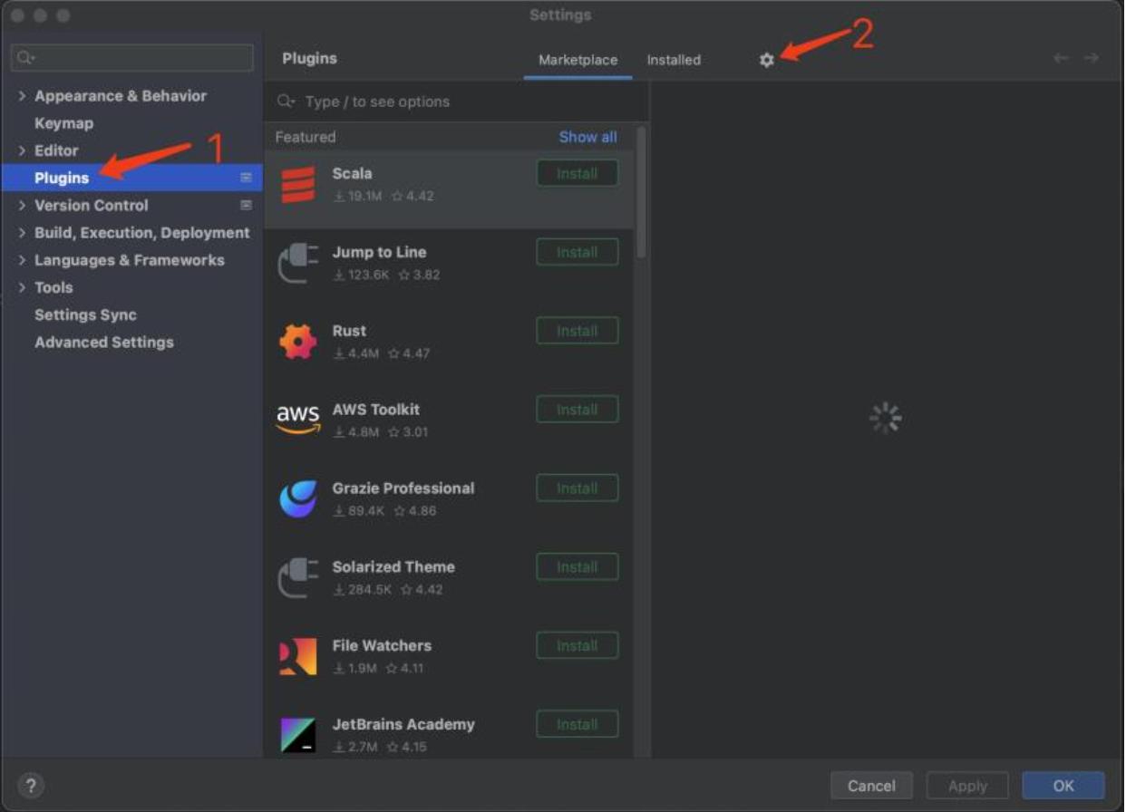Click the JetBrains Academy logo
1126x812 pixels.
click(297, 735)
